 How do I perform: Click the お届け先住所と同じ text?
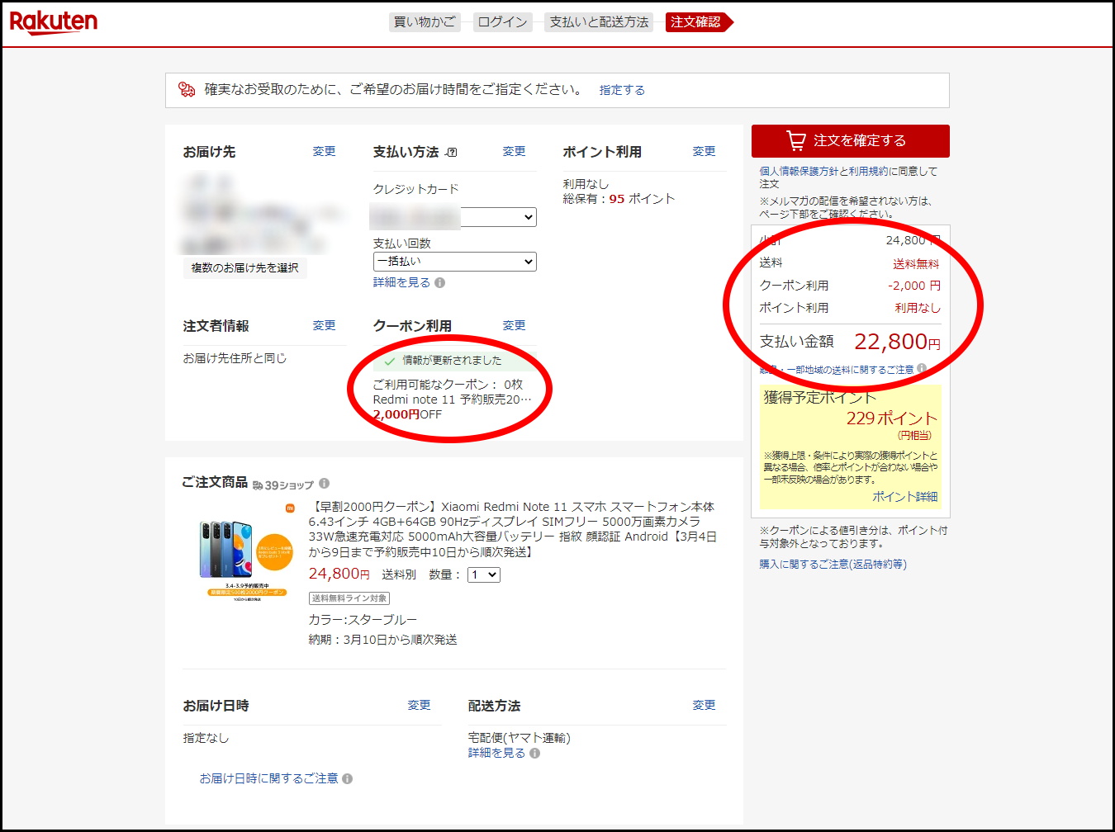coord(235,358)
